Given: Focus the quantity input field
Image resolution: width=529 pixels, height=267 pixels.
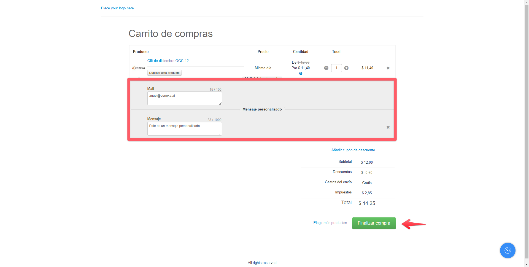Looking at the screenshot, I should (x=336, y=68).
